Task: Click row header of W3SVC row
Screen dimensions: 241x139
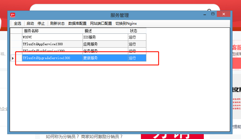Action: 16,37
